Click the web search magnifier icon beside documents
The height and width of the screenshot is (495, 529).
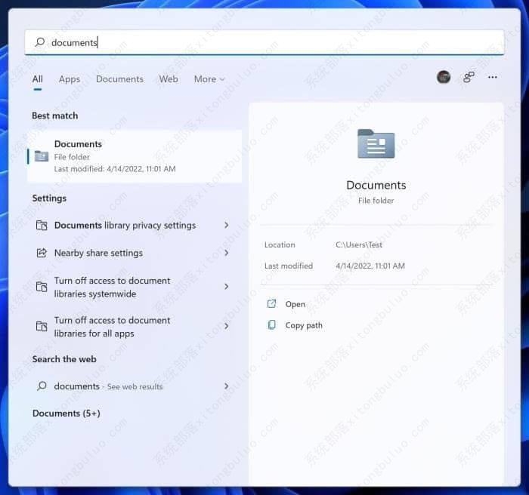click(42, 386)
